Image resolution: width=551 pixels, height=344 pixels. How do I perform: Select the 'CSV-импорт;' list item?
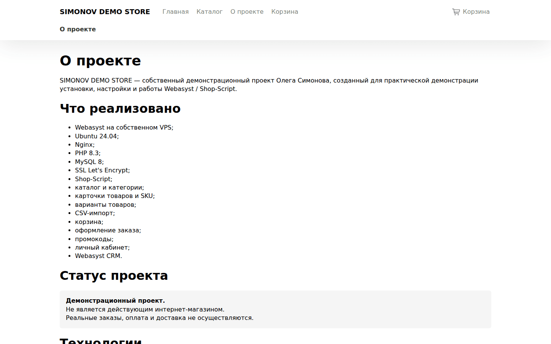95,213
